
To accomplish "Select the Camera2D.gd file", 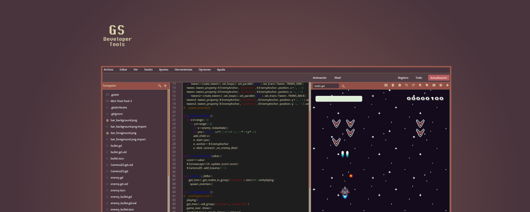I will (x=119, y=171).
